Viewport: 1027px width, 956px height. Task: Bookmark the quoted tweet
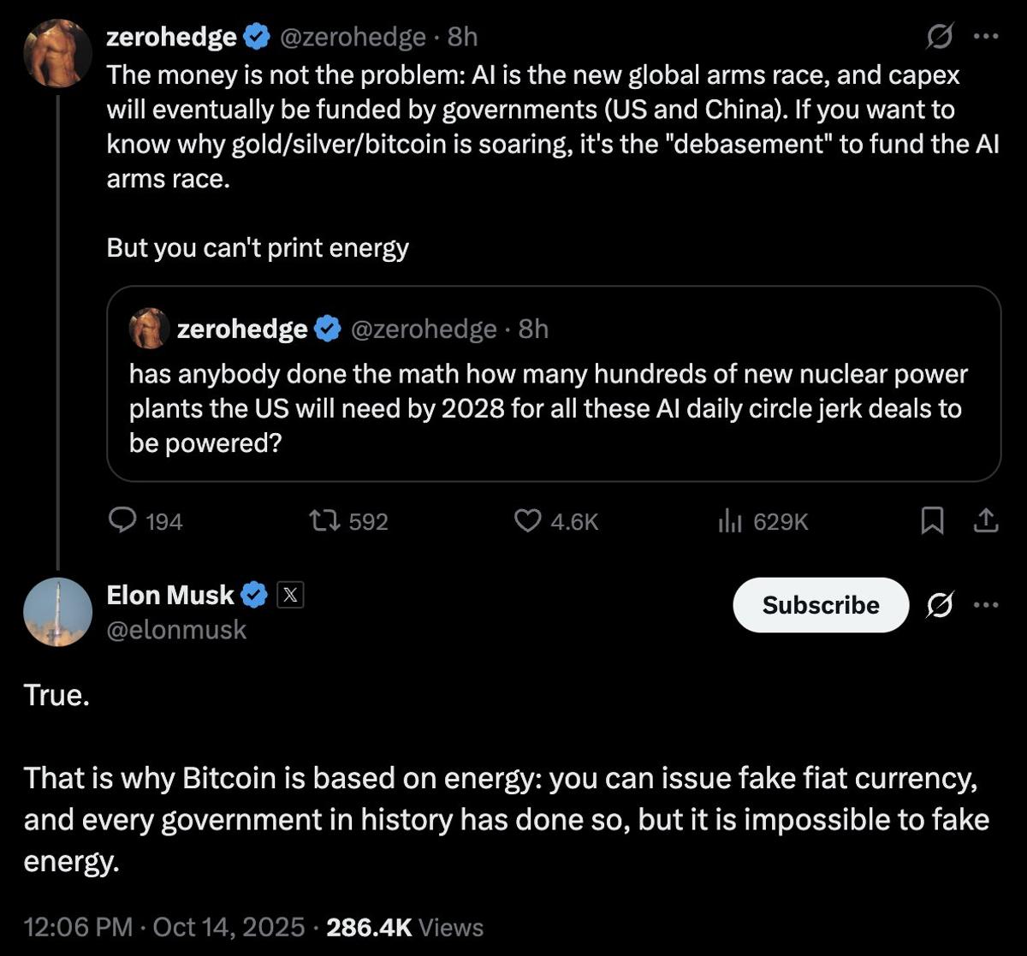point(932,520)
